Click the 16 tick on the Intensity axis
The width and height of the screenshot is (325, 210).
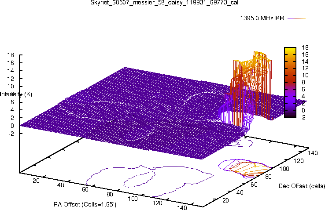[x=11, y=63]
